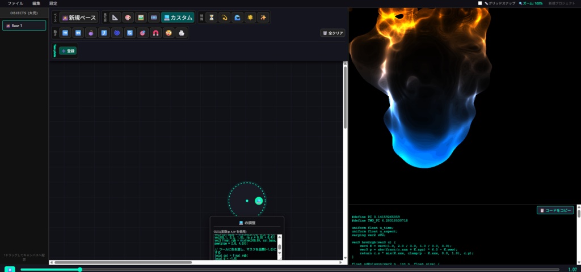
Task: Select the rotate arrows motion tool
Action: 130,33
